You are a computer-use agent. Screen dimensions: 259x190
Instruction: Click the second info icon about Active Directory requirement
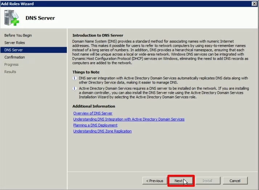(74, 89)
